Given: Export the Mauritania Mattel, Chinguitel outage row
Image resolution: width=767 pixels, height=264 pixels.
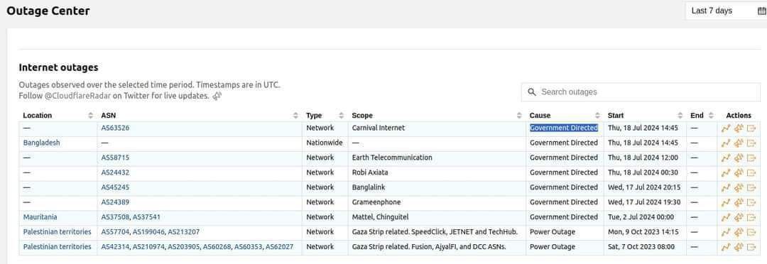Looking at the screenshot, I should 751,217.
